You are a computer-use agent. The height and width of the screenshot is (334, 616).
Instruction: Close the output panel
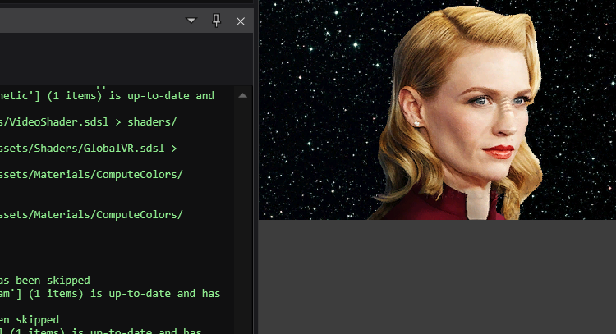pos(241,21)
